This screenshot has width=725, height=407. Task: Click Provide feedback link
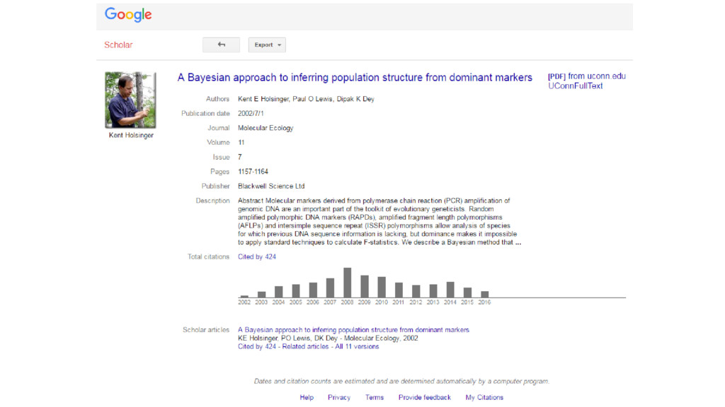tap(424, 398)
